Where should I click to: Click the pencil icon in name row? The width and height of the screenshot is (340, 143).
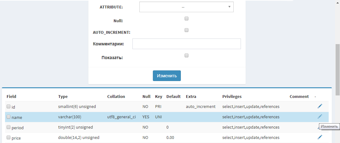[320, 117]
